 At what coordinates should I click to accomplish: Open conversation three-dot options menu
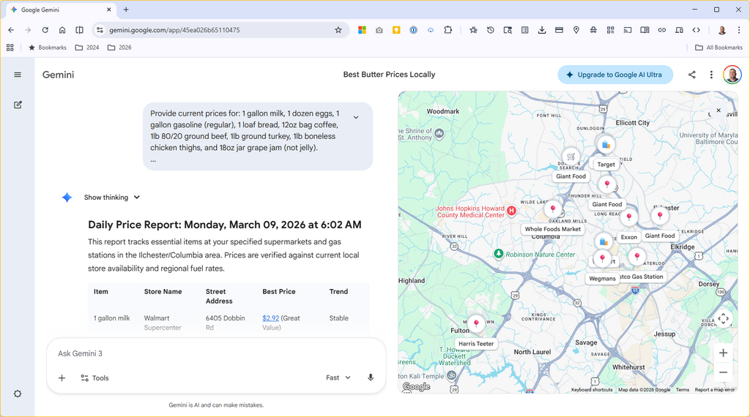tap(711, 75)
